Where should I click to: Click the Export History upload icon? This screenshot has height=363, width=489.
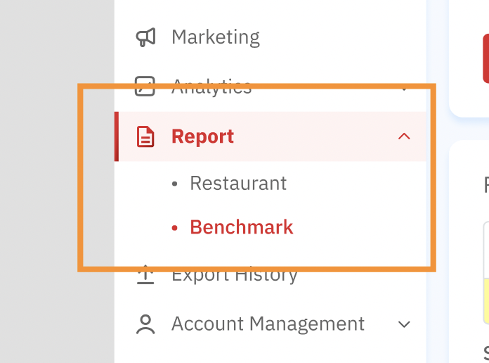pos(145,274)
